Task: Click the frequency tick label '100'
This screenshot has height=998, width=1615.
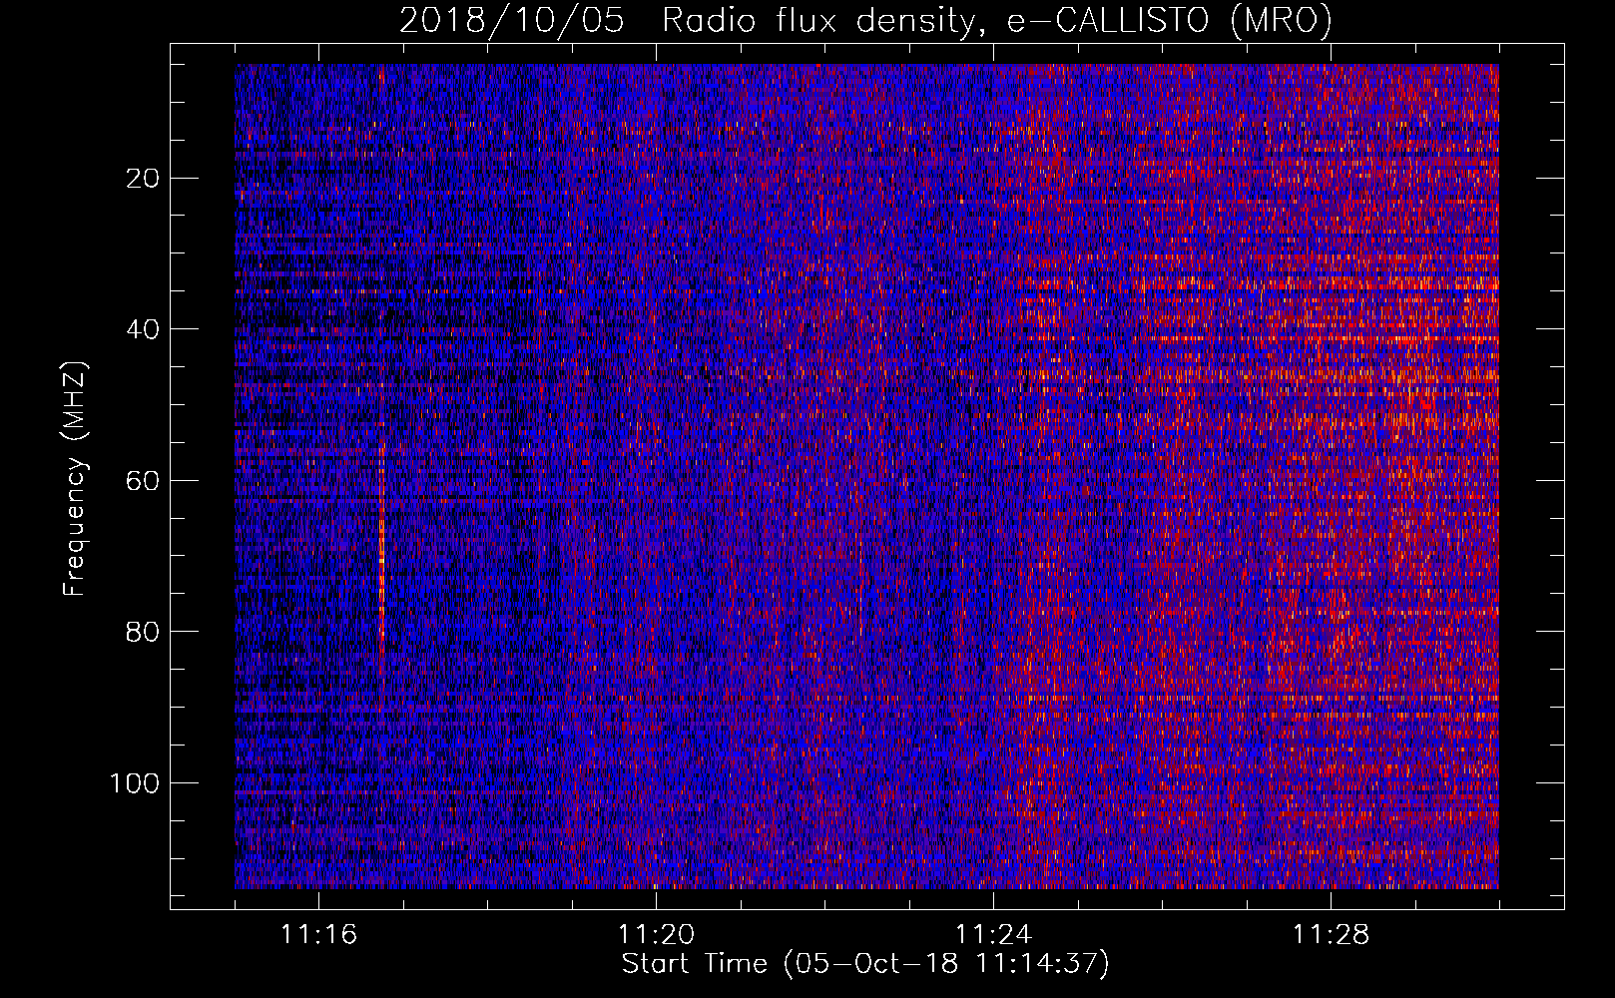Action: 136,783
